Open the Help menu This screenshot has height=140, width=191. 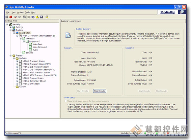coord(33,12)
